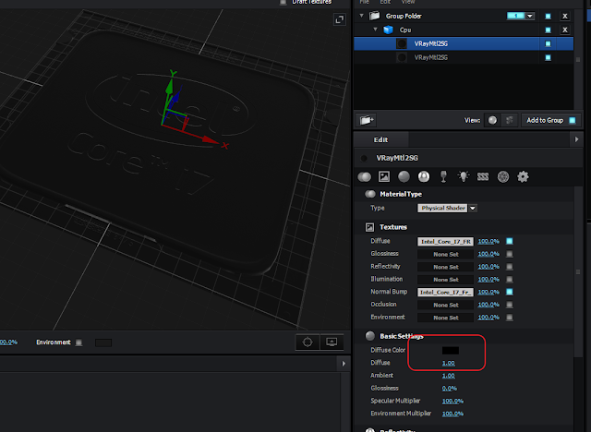Image resolution: width=591 pixels, height=432 pixels.
Task: Click the scene tree scrollbar handle
Action: pyautogui.click(x=578, y=59)
